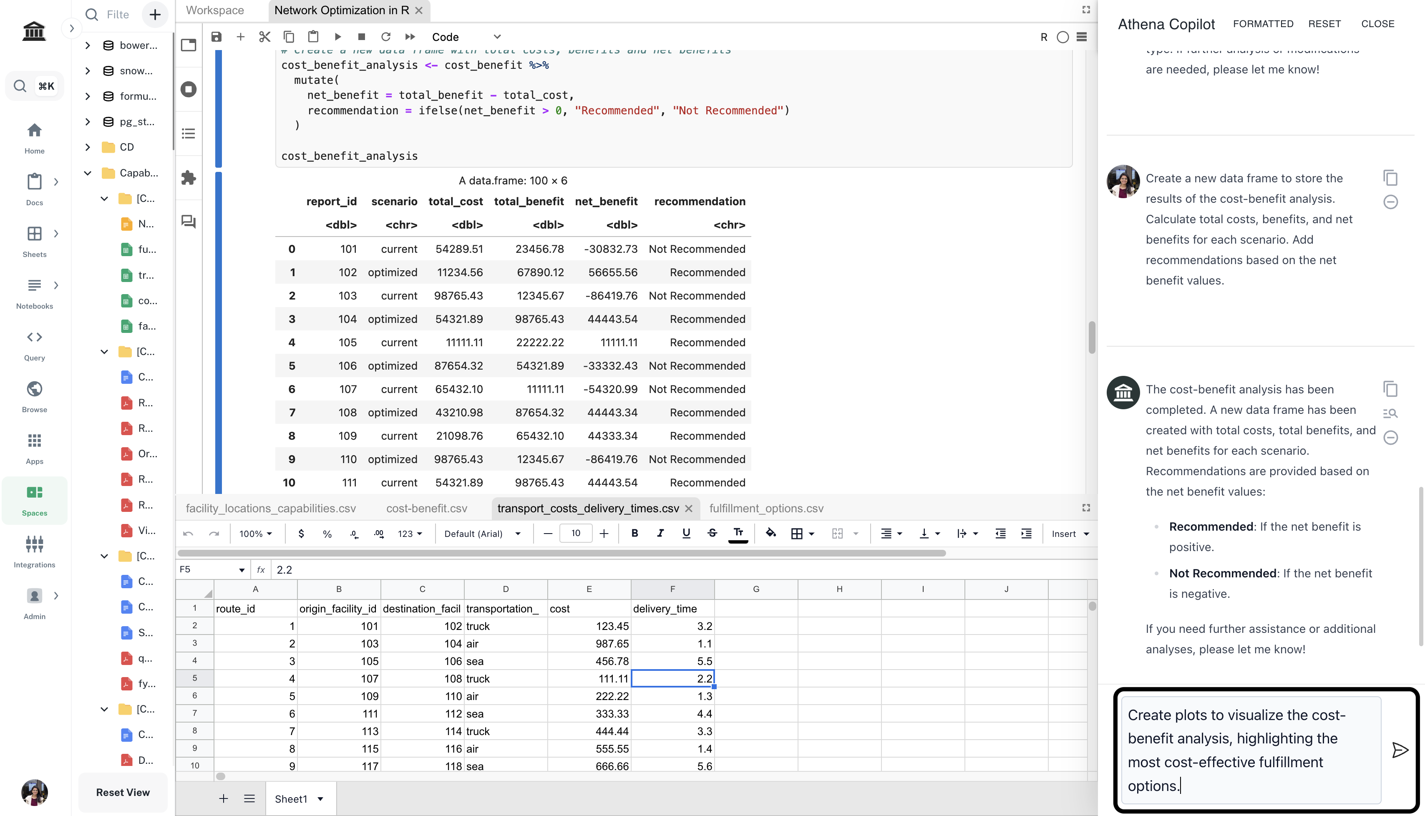Click the fill color bucket icon

point(770,533)
